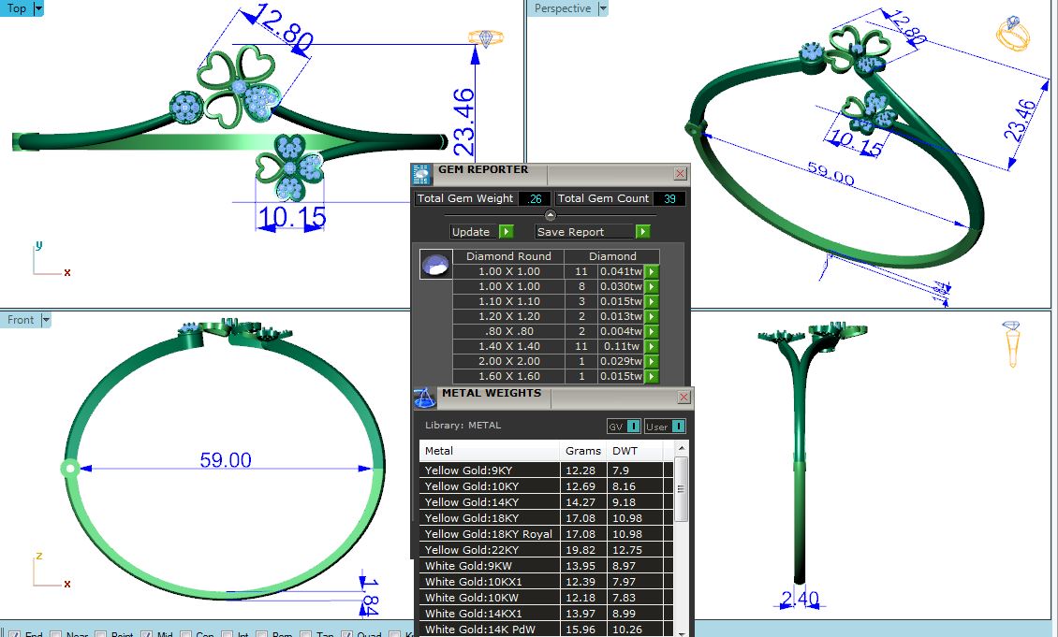Image resolution: width=1058 pixels, height=637 pixels.
Task: Toggle the Mid osnap checkbox
Action: pyautogui.click(x=147, y=635)
